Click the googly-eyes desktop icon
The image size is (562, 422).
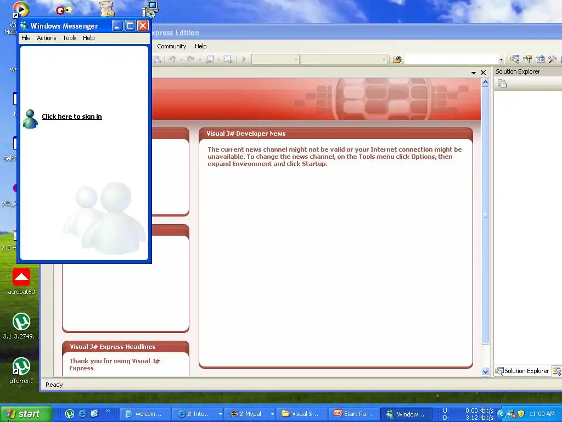point(65,10)
